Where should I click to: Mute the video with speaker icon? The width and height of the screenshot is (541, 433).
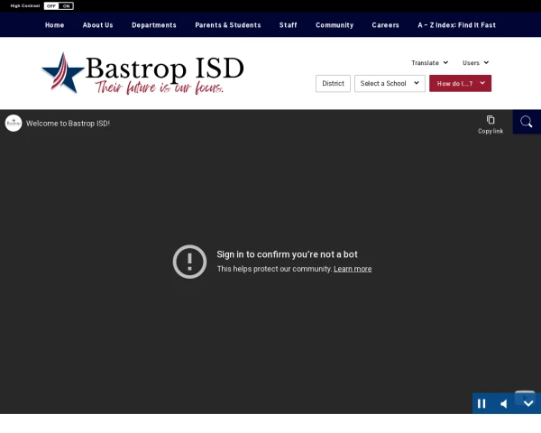click(504, 403)
